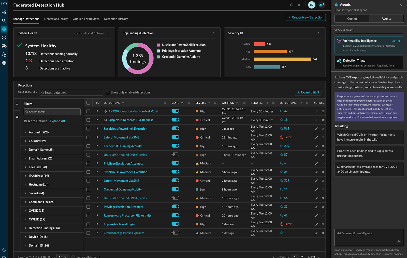Focus the Search detections field
The height and width of the screenshot is (258, 407).
pyautogui.click(x=71, y=92)
